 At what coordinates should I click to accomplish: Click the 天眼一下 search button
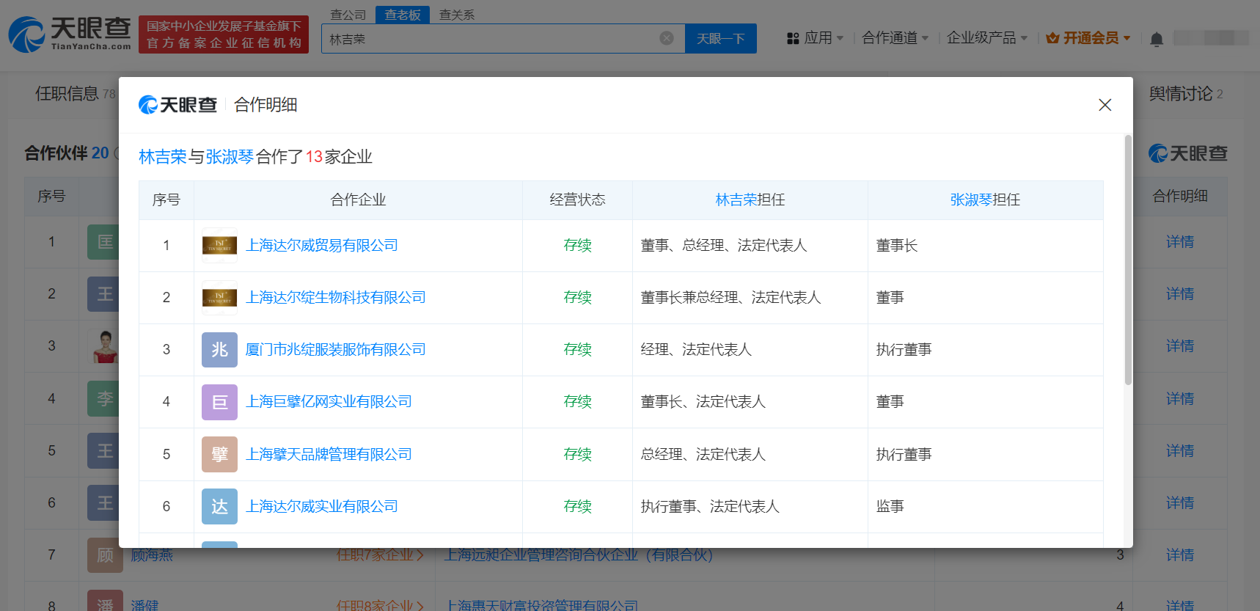pos(720,38)
